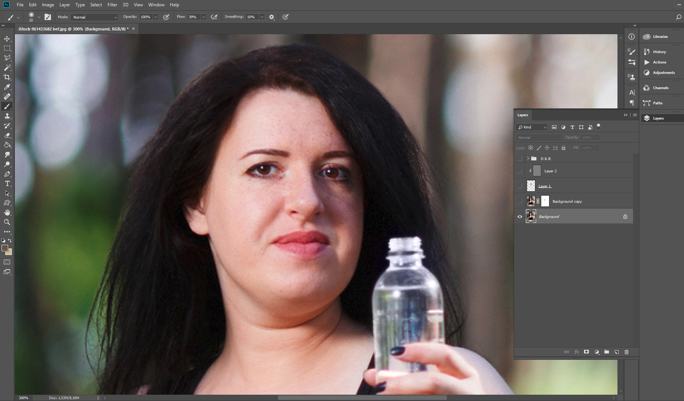Open the brush preset picker dropdown
Image resolution: width=684 pixels, height=401 pixels.
(39, 17)
